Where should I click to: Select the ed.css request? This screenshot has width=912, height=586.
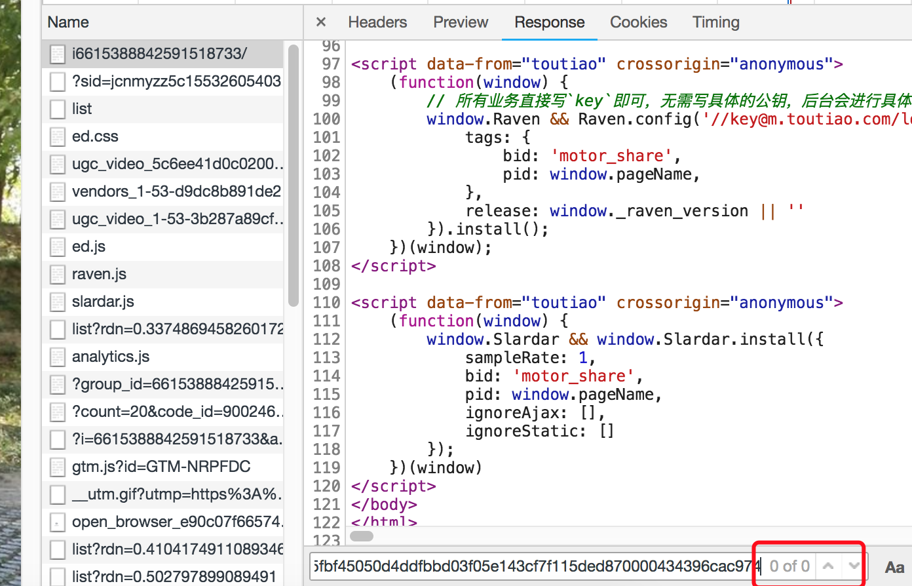[162, 136]
